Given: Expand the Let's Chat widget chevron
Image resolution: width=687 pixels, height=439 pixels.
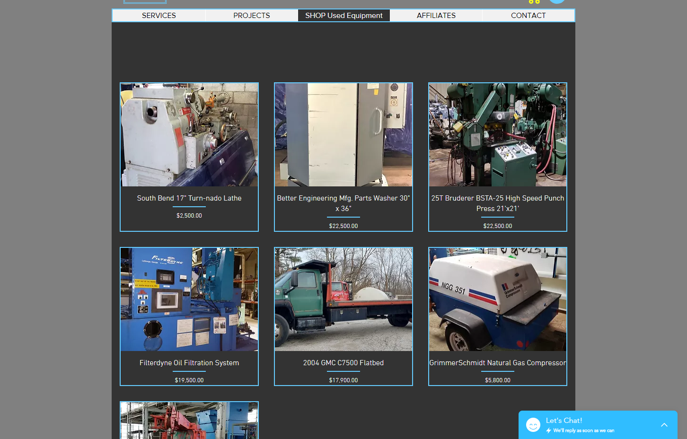Looking at the screenshot, I should [x=664, y=425].
